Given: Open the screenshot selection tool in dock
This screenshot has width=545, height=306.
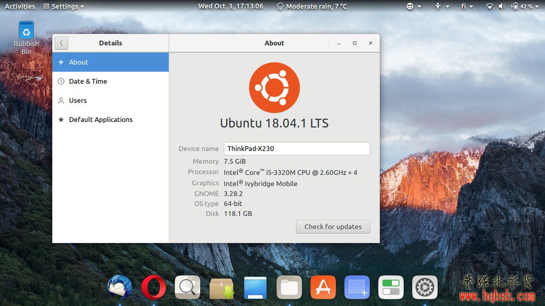Looking at the screenshot, I should [357, 287].
